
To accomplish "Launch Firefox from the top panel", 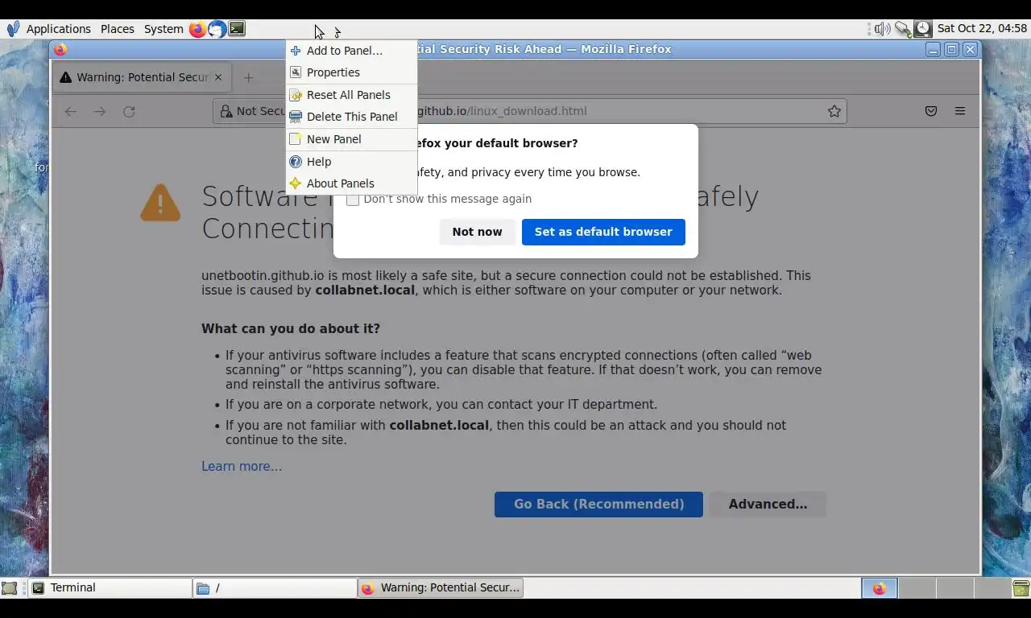I will pos(197,29).
